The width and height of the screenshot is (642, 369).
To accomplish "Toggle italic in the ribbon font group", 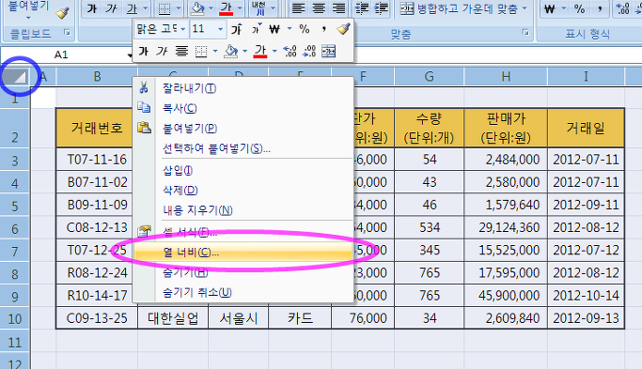I will click(111, 8).
